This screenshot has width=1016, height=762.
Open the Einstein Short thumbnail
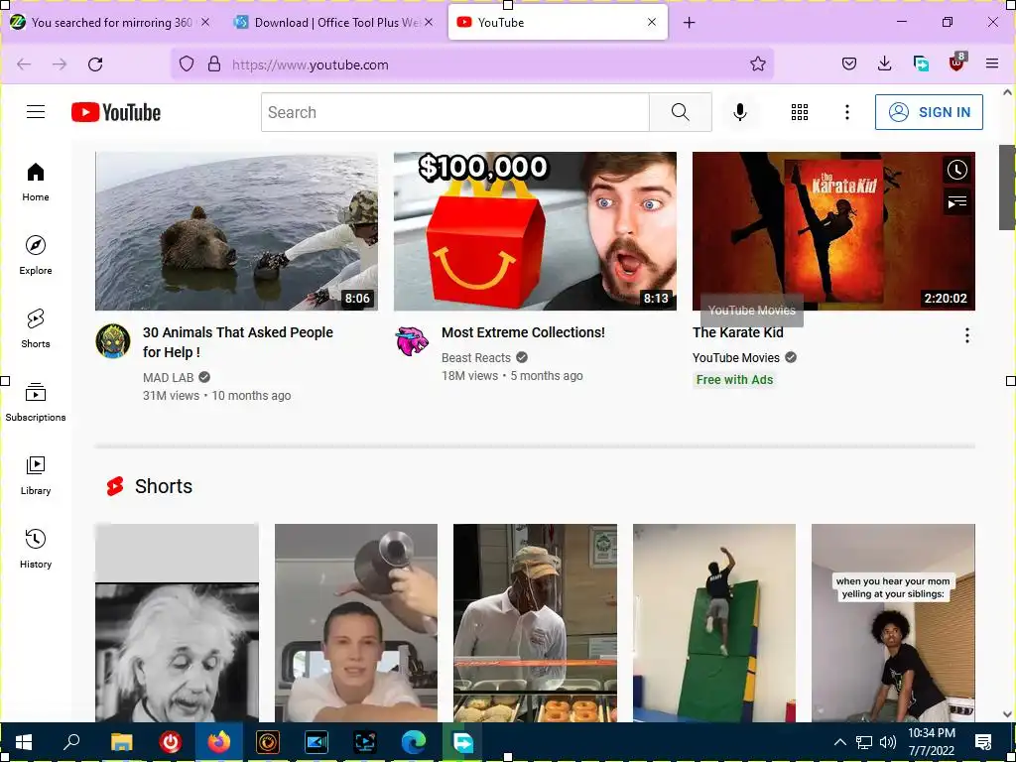(177, 623)
